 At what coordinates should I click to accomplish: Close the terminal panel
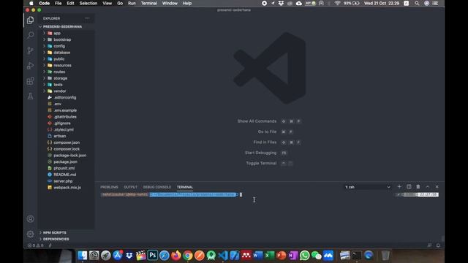[x=437, y=187]
